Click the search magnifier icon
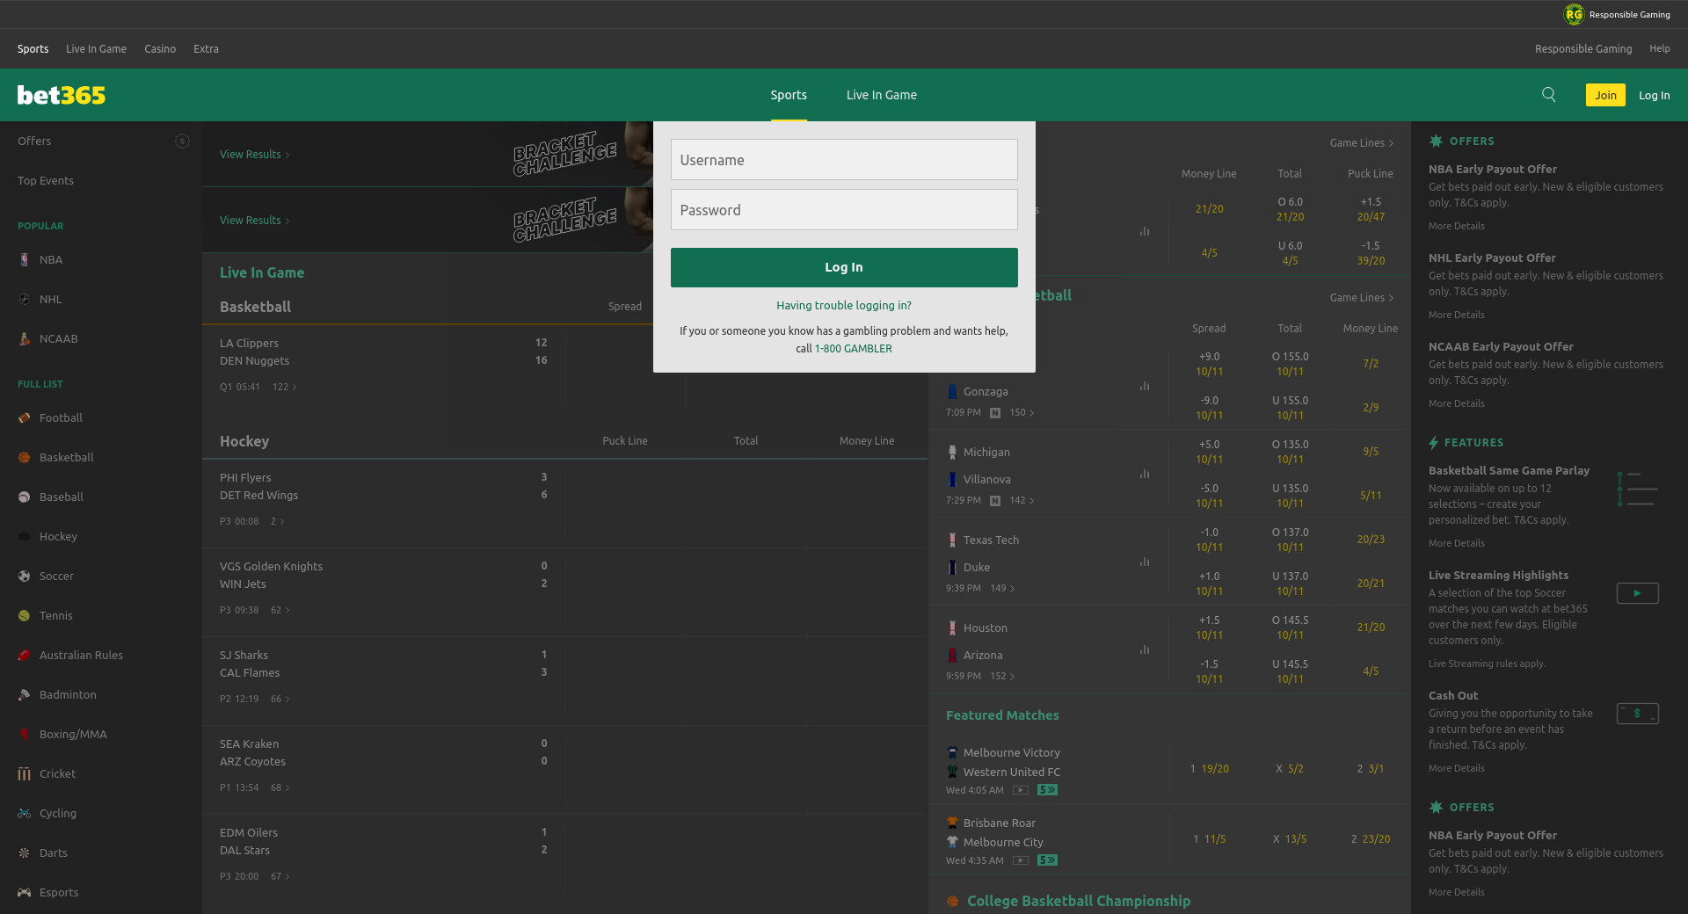Viewport: 1688px width, 914px height. tap(1548, 95)
